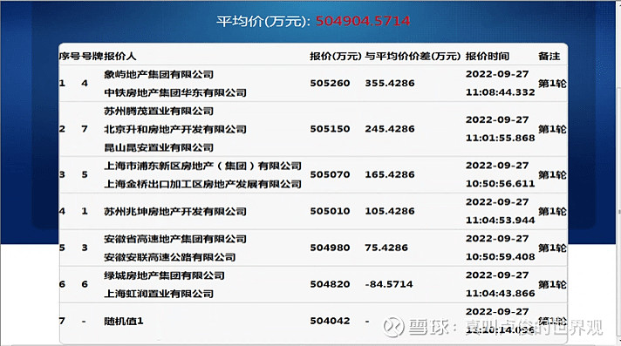Screen dimensions: 621x346
Task: Select bidder 苏州兆坤房地产开发有限公司
Action: pos(175,212)
